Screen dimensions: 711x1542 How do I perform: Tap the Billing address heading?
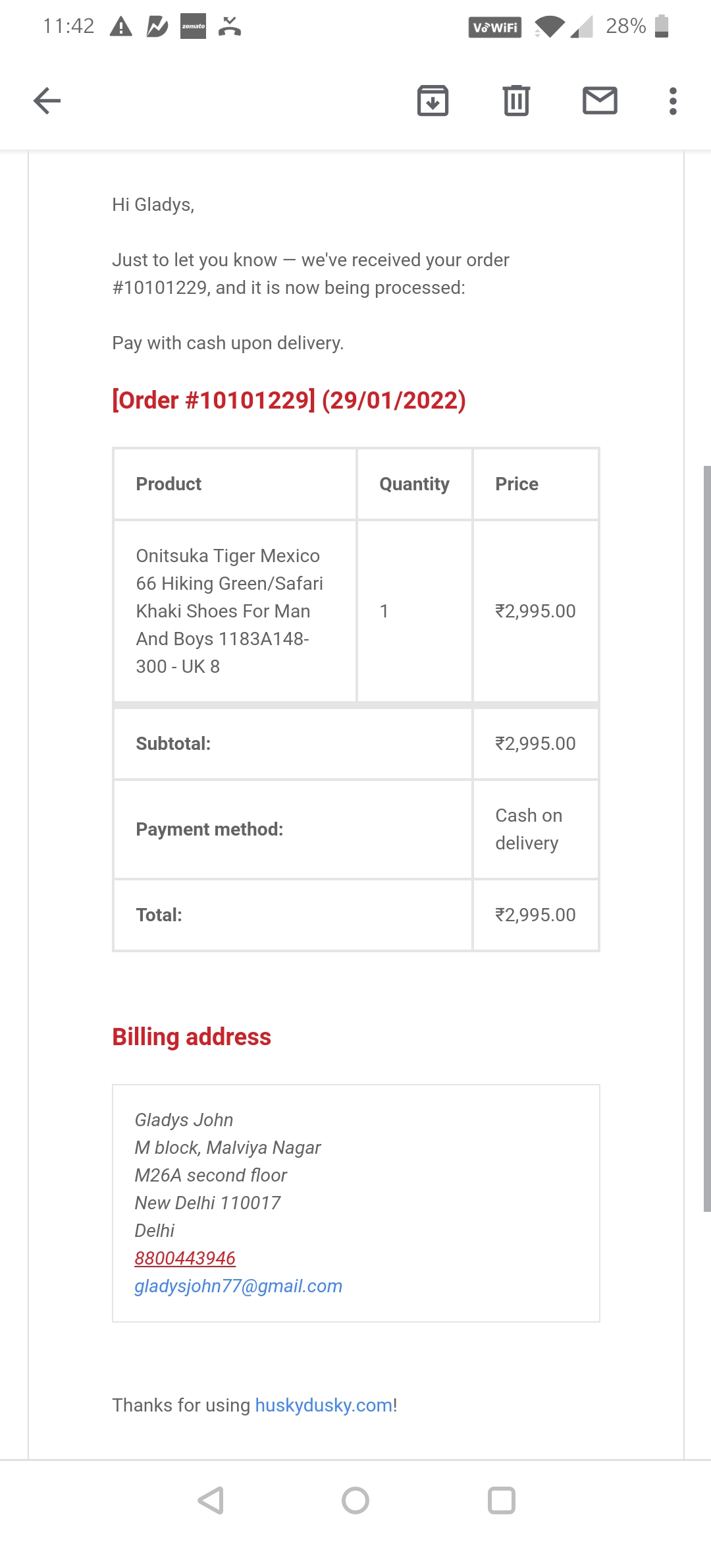point(192,1037)
